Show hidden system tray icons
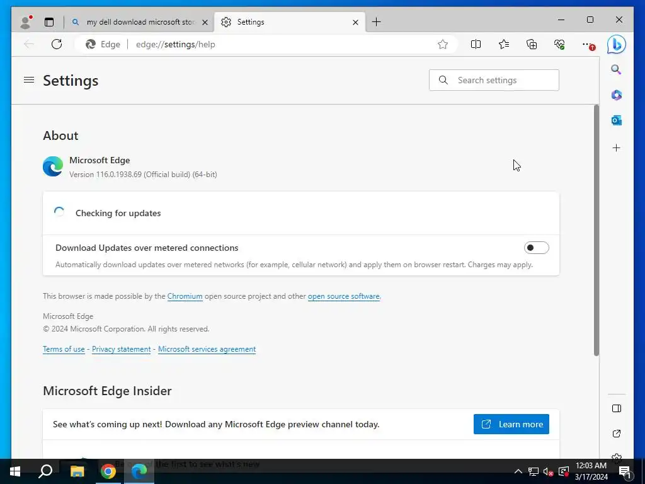645x484 pixels. pos(518,471)
